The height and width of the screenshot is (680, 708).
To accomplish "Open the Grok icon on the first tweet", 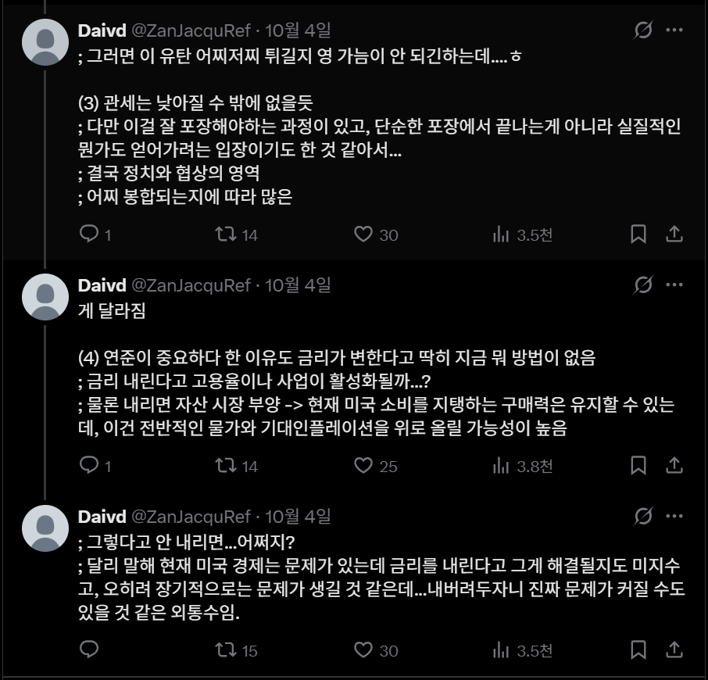I will (x=643, y=30).
